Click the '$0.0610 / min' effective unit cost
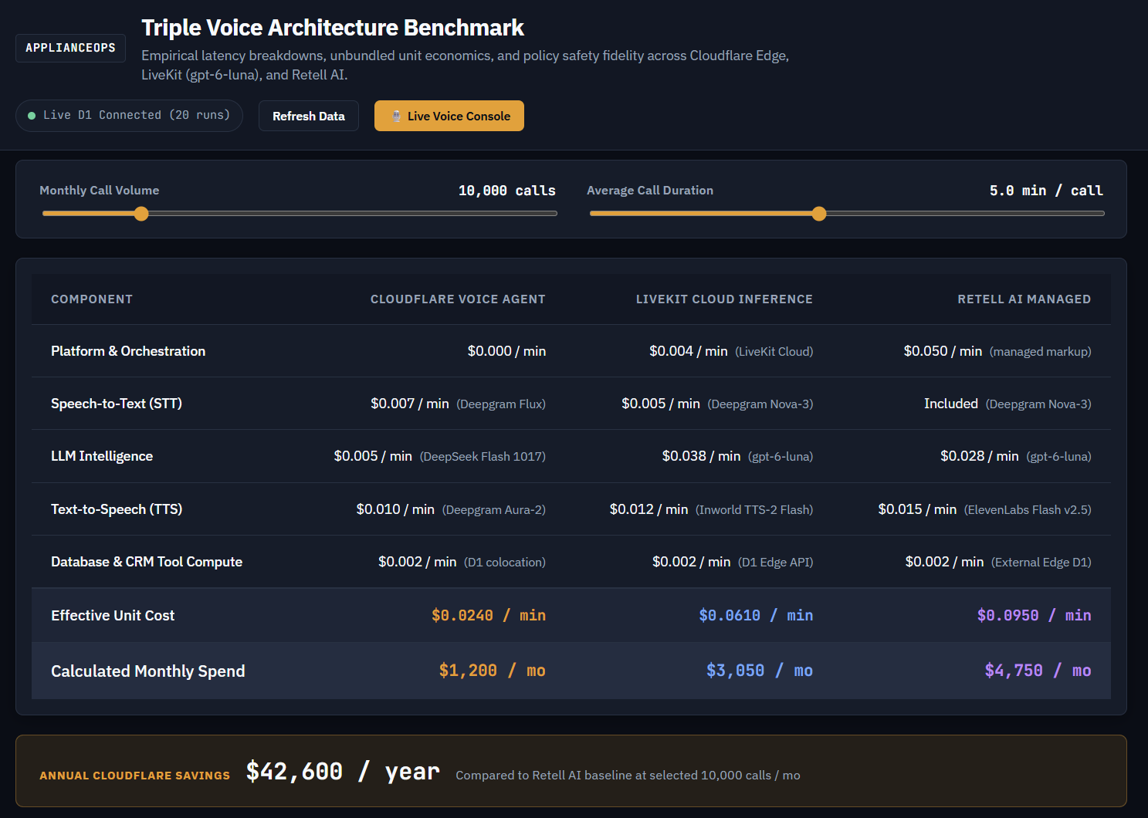1148x818 pixels. pos(756,616)
